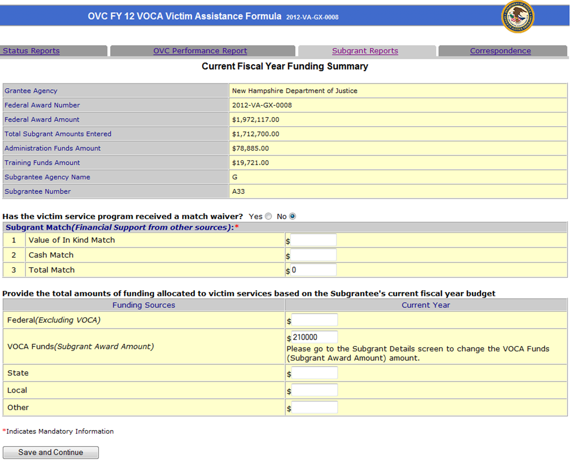Screen dimensions: 572x461
Task: Click the Subgrant Details screen instruction note
Action: (418, 353)
